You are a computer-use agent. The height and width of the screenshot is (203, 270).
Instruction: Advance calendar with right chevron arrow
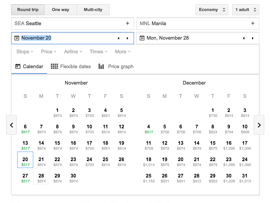tap(259, 125)
